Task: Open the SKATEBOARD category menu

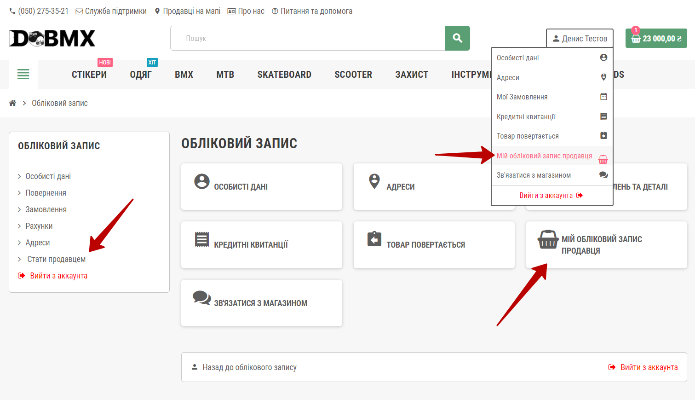Action: point(284,75)
